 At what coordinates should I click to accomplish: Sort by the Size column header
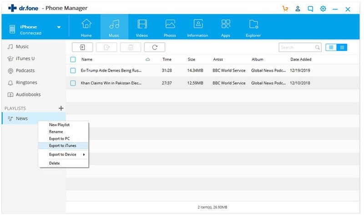(x=192, y=60)
